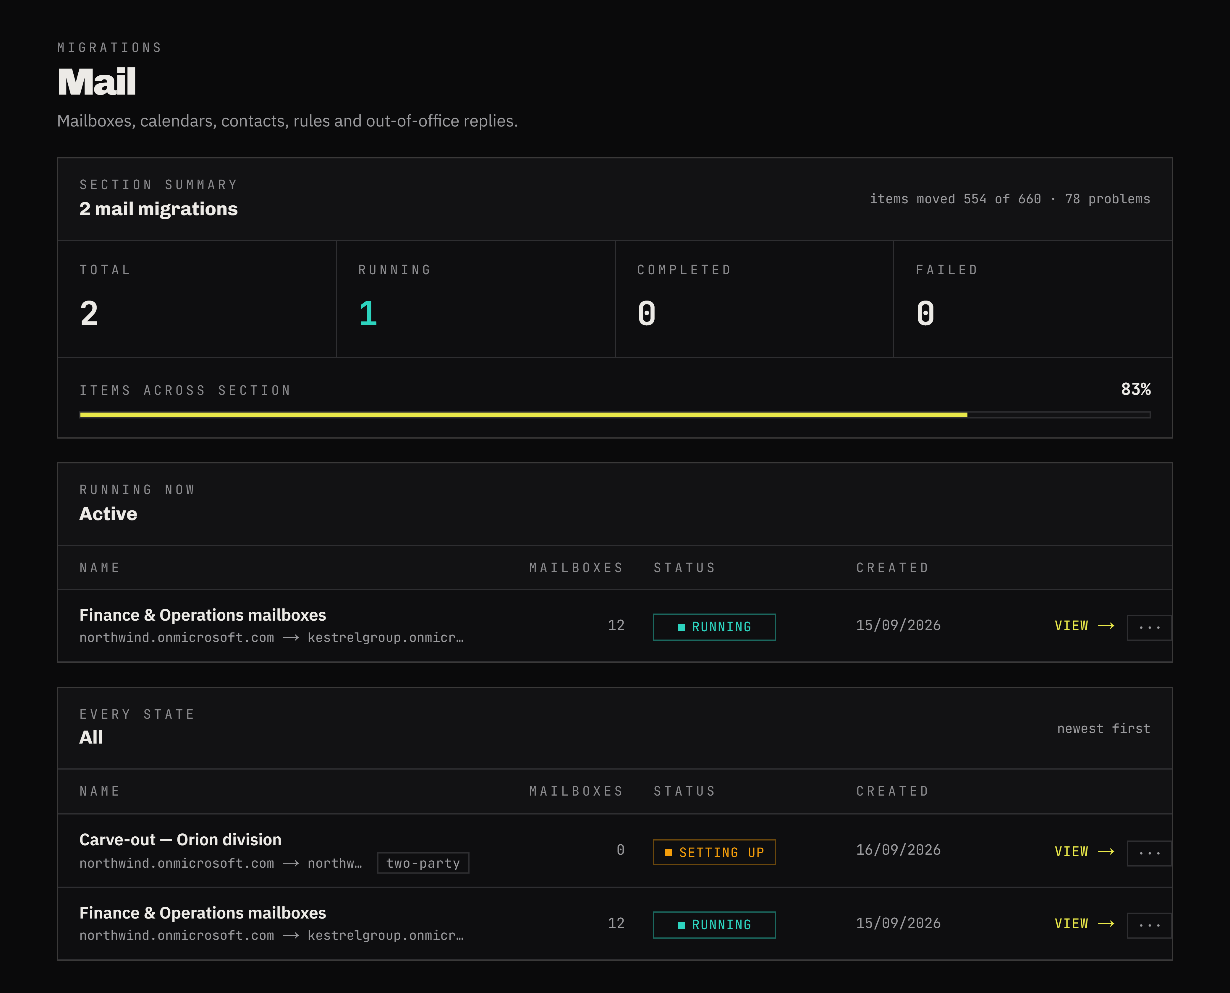Click the MIGRATIONS breadcrumb label

109,48
